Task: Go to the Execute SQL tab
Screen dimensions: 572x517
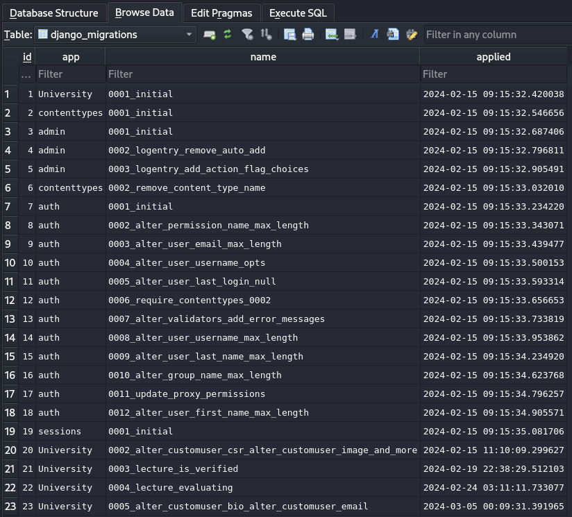Action: pos(298,13)
